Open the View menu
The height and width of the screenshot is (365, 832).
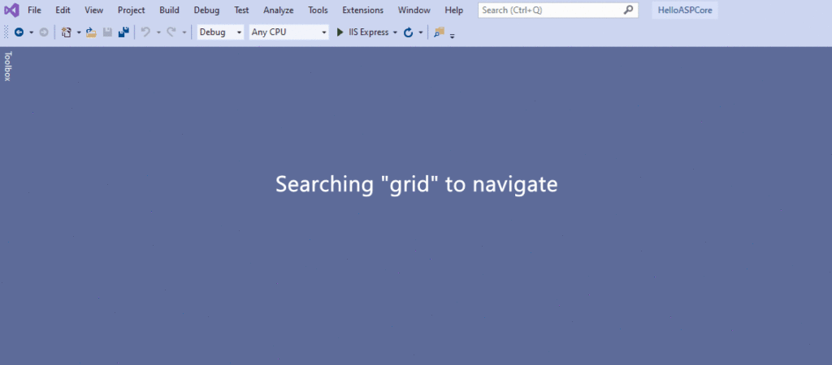tap(94, 10)
